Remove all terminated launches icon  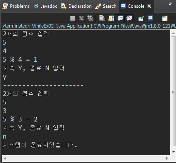90,18
